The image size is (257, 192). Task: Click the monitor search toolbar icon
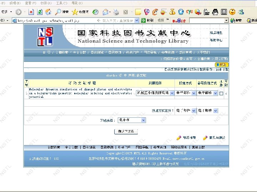(x=198, y=12)
